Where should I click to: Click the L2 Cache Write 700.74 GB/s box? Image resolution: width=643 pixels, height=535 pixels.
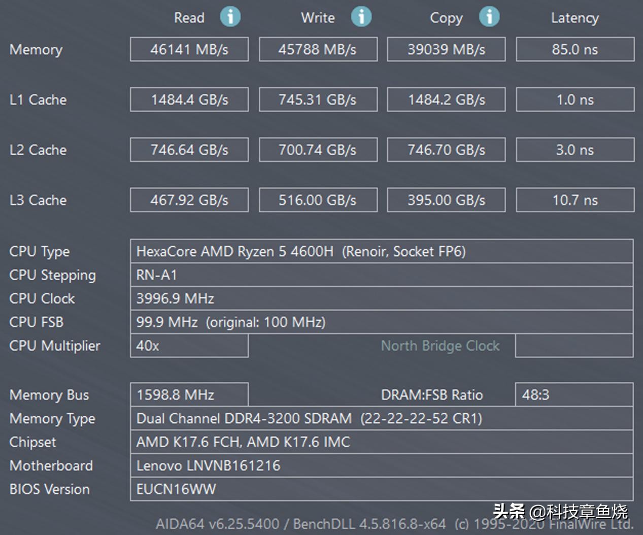point(318,150)
